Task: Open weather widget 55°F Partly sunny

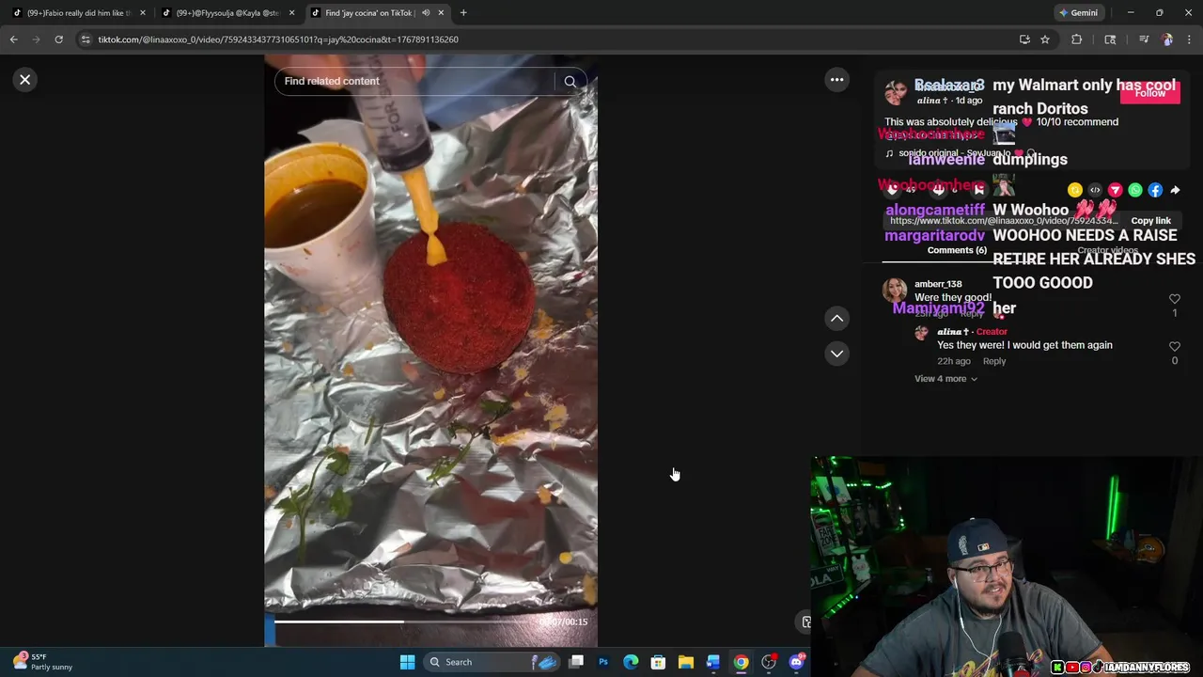Action: tap(42, 662)
